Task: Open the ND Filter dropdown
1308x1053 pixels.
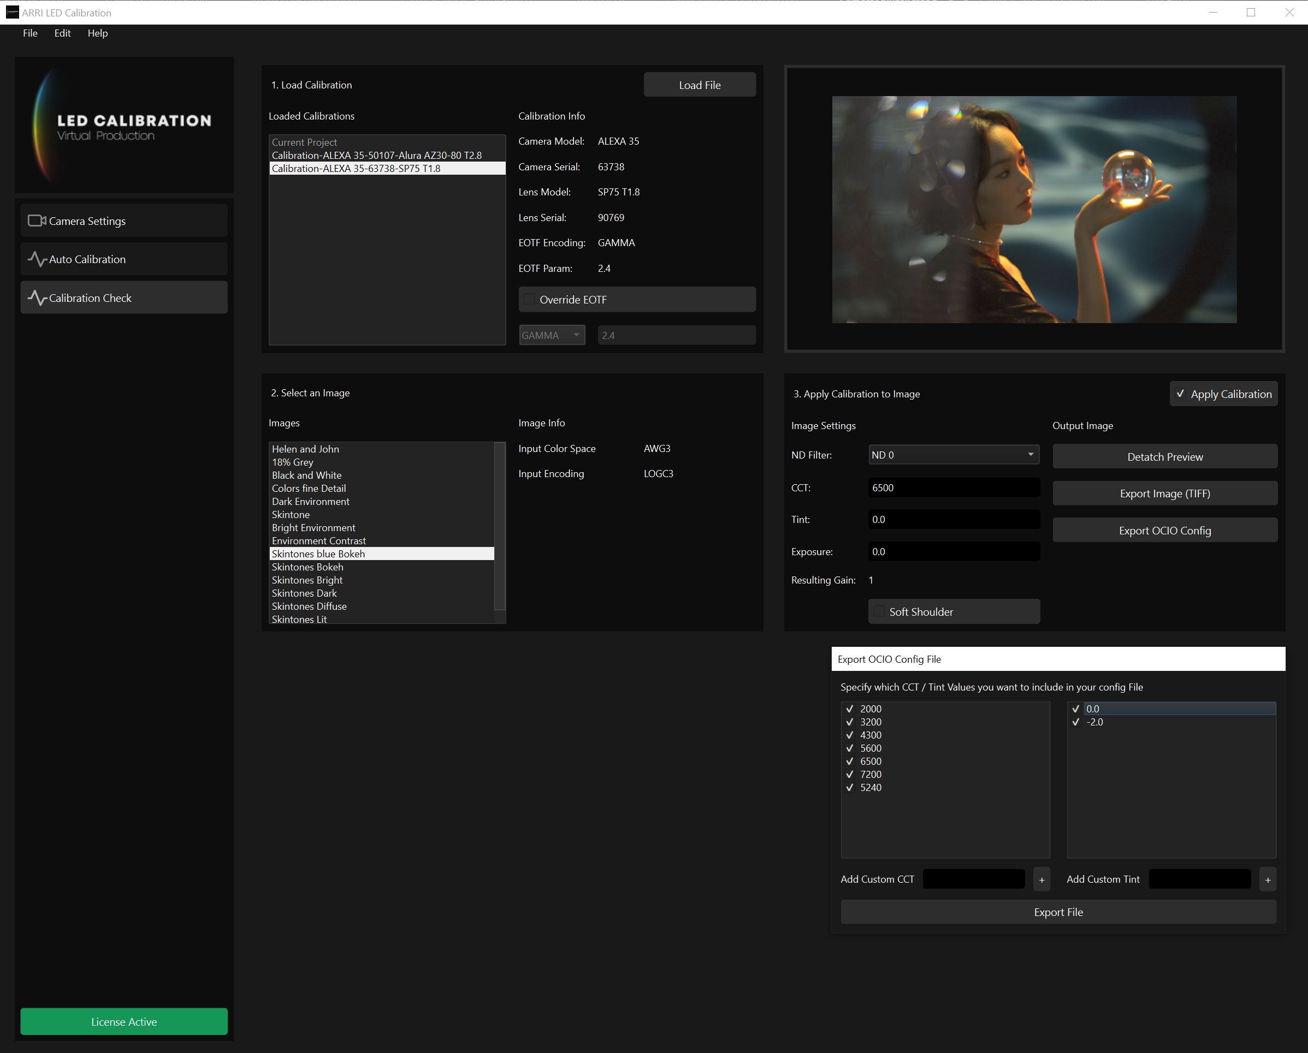Action: pos(954,455)
